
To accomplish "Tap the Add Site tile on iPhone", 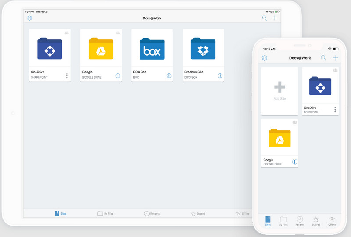I will click(279, 91).
